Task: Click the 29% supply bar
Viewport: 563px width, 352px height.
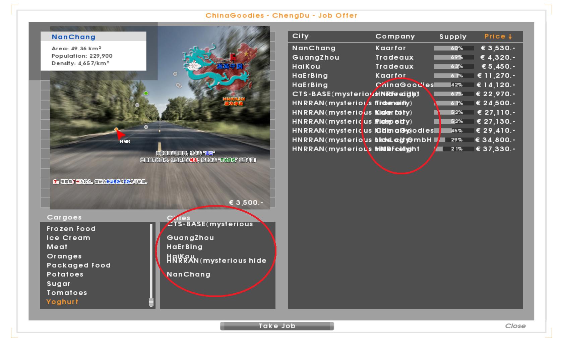Action: [x=454, y=140]
